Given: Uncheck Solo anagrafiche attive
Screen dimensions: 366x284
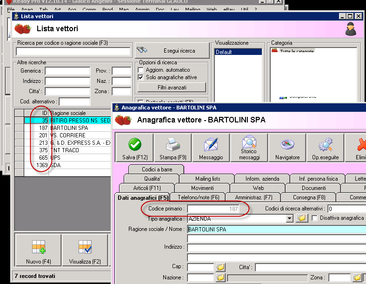Looking at the screenshot, I should (140, 77).
